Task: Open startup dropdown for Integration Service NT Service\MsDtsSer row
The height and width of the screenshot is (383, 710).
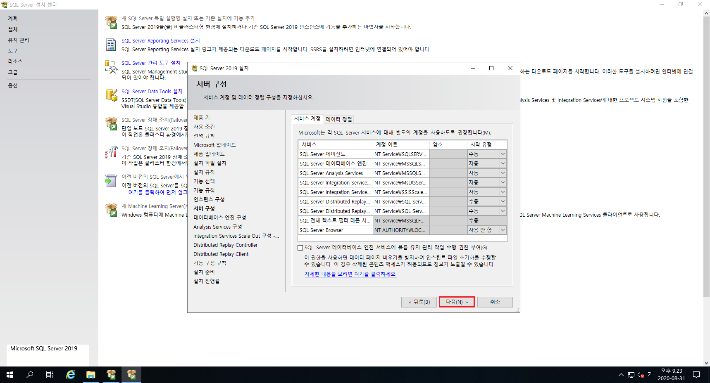Action: click(x=503, y=182)
